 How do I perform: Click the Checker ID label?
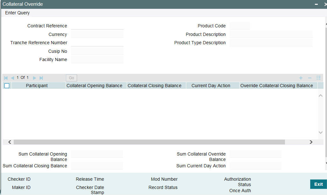click(19, 179)
